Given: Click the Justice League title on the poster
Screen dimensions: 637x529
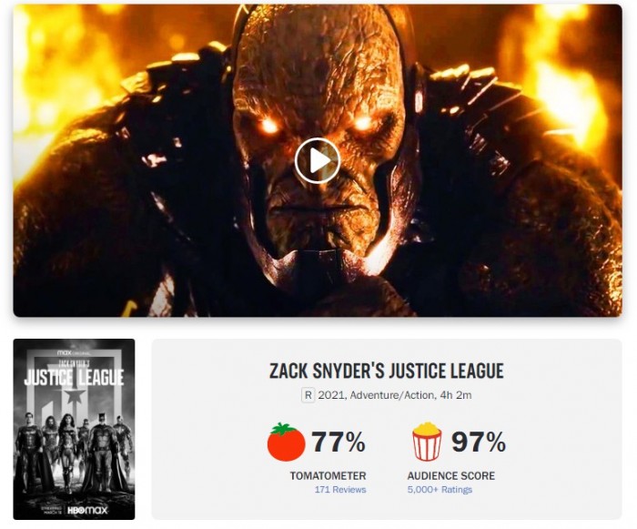Looking at the screenshot, I should pyautogui.click(x=74, y=377).
